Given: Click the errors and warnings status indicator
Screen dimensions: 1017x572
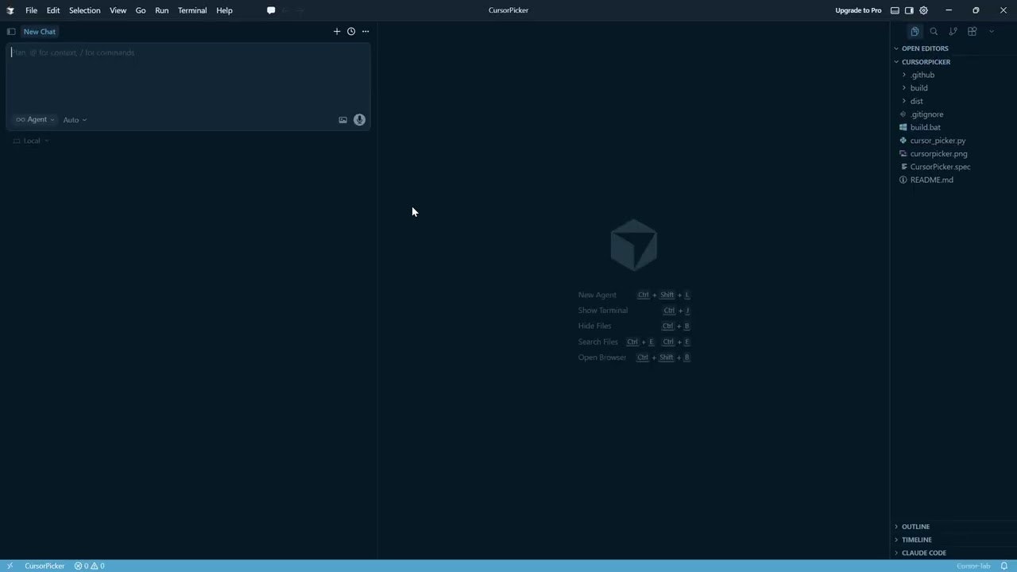Looking at the screenshot, I should tap(89, 566).
